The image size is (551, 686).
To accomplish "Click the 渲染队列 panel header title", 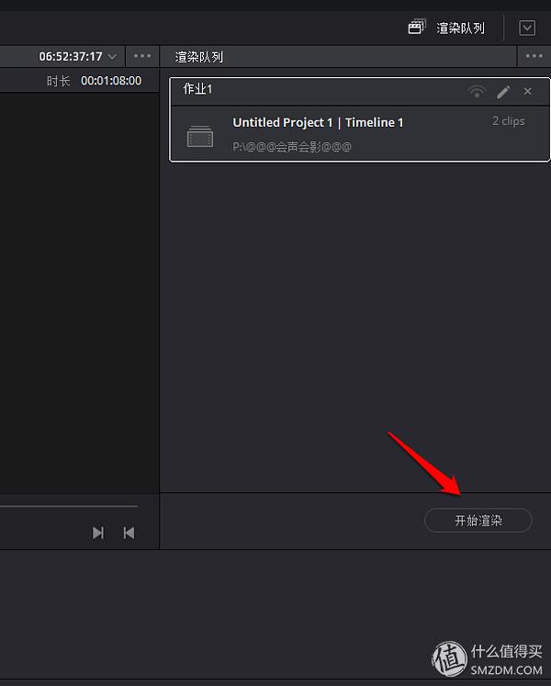I will coord(198,57).
